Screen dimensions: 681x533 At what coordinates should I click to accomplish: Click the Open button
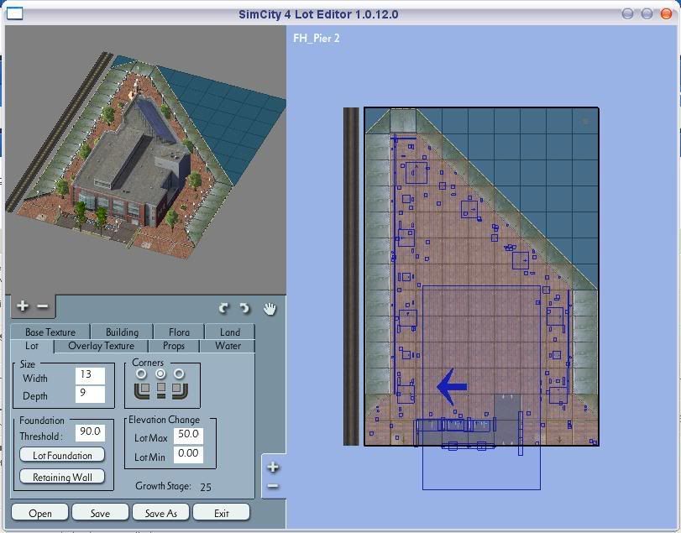40,513
